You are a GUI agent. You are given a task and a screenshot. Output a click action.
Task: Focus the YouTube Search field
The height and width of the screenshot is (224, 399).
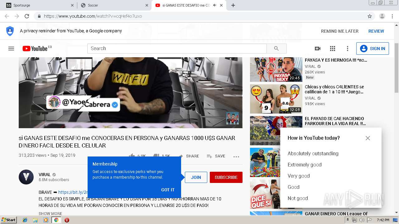[x=177, y=49]
